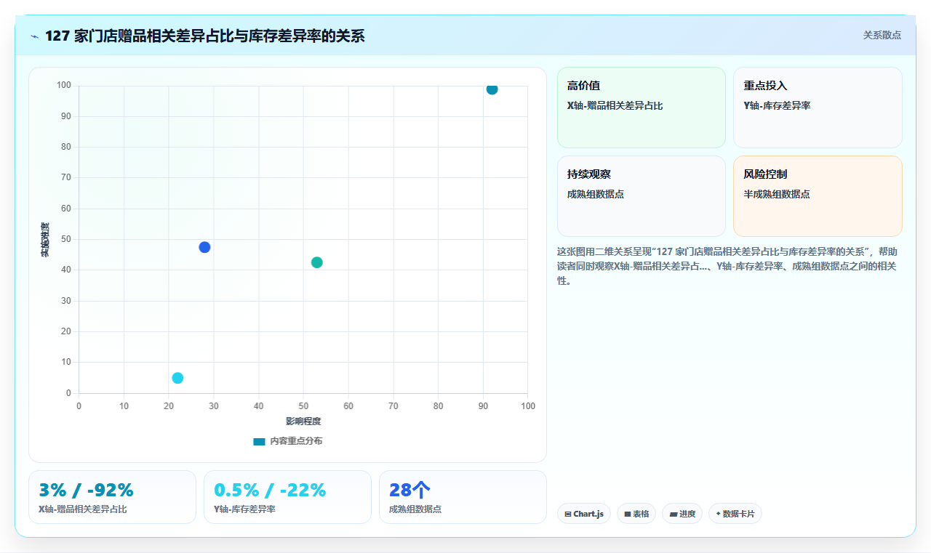This screenshot has height=553, width=931.
Task: Click the 影响程度 x-axis title
Action: pyautogui.click(x=303, y=421)
